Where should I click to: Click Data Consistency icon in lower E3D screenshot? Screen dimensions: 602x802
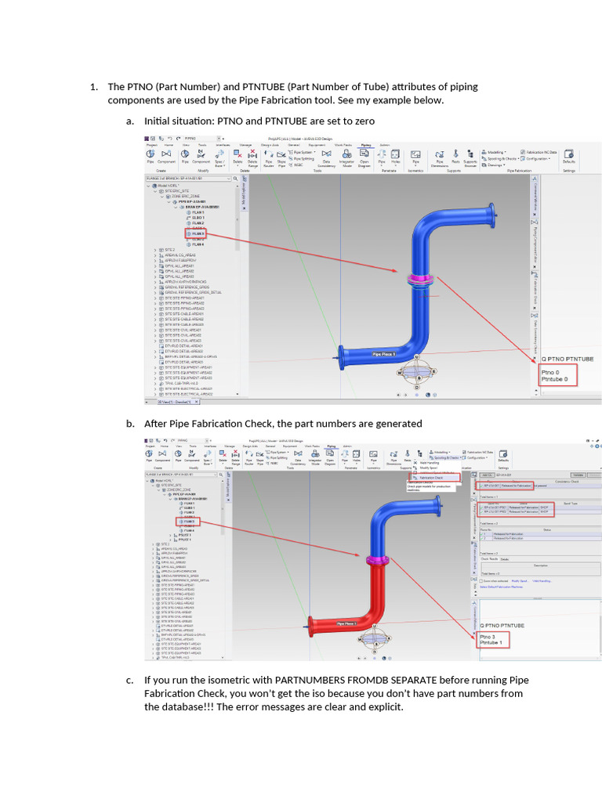299,454
